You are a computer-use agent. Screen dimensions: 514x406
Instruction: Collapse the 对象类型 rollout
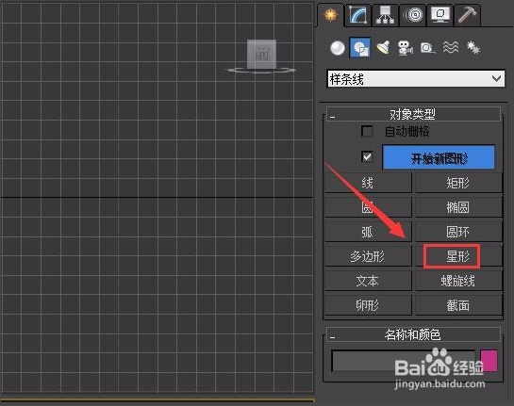(413, 114)
